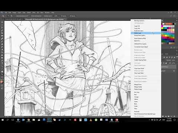
Task: Open the tool preset picker in options bar
Action: 4,16
